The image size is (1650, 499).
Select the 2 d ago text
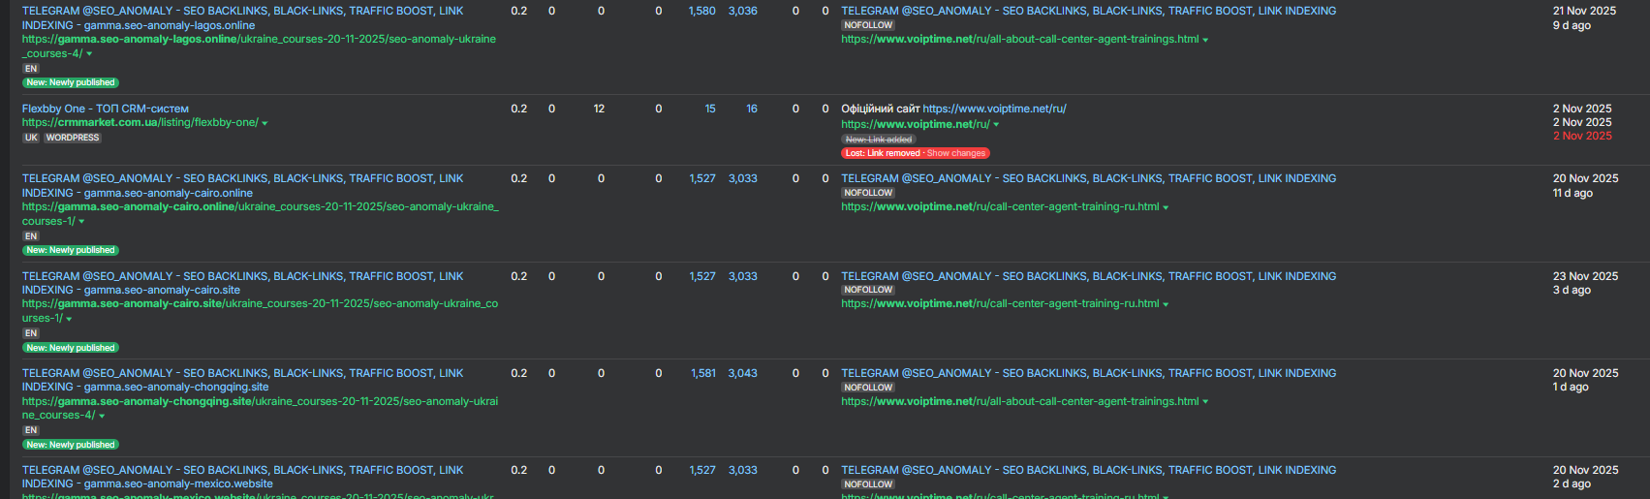pos(1572,483)
